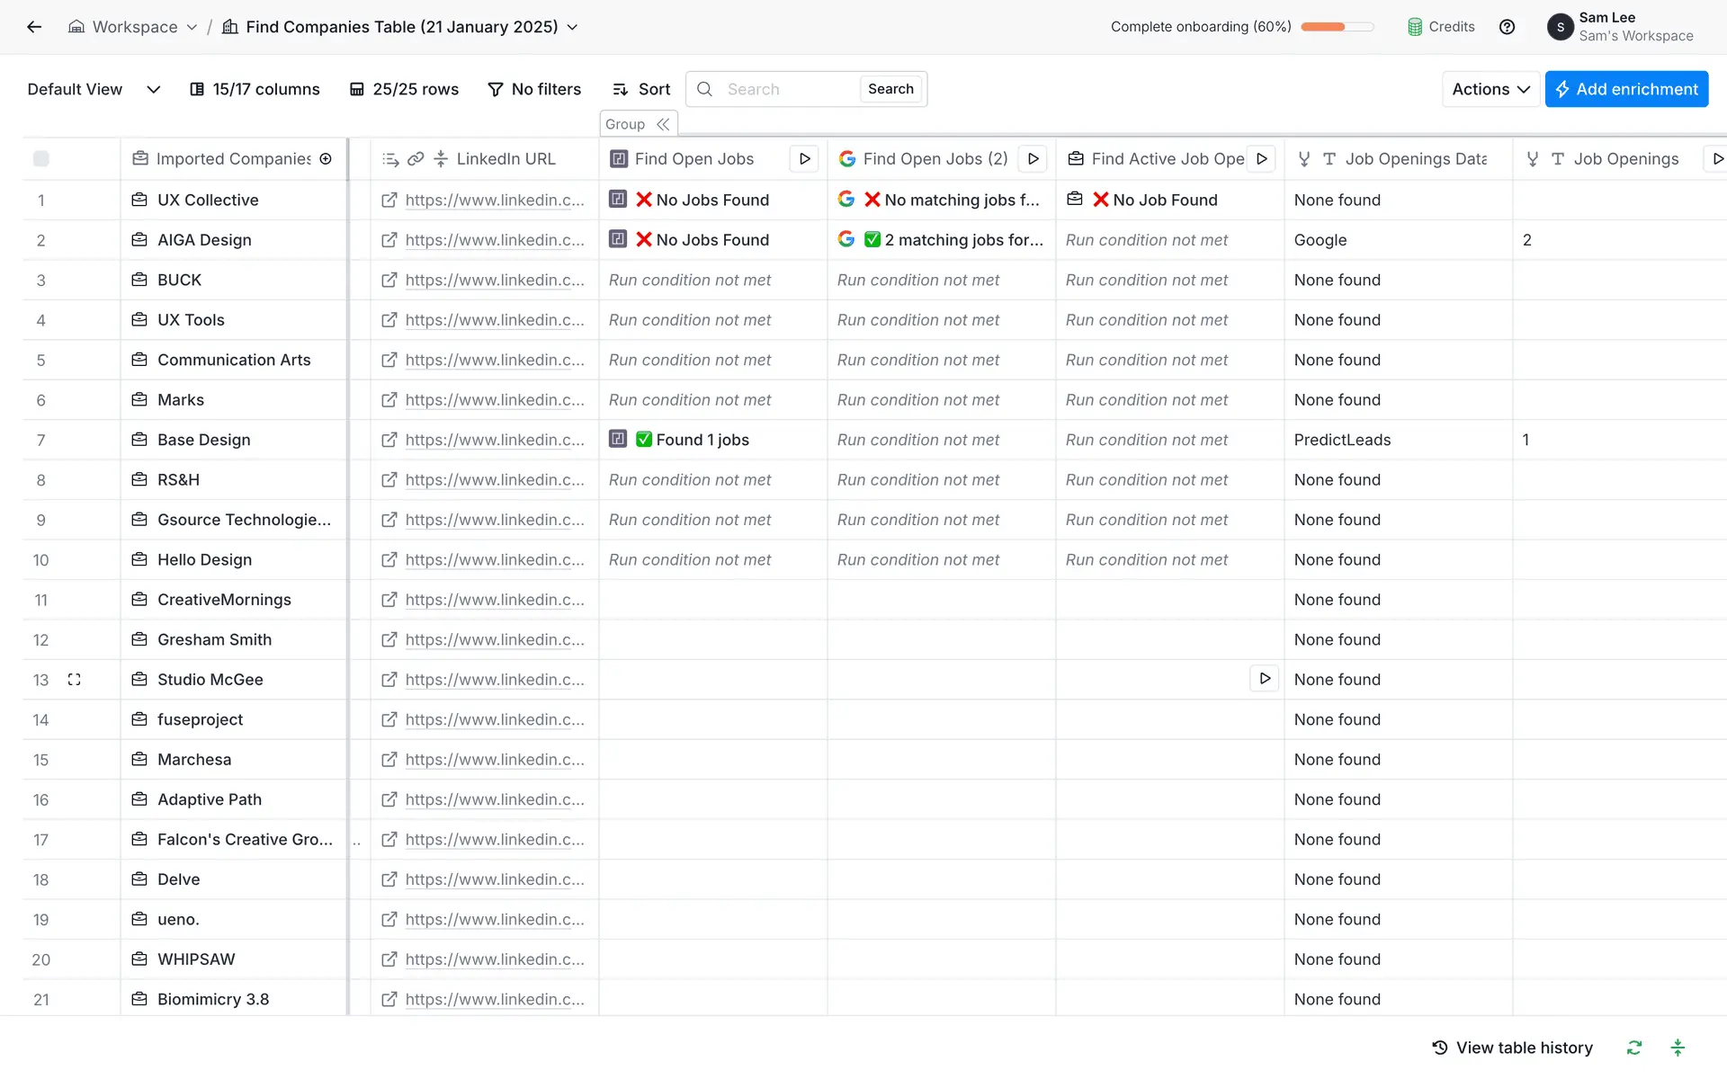
Task: Open UX Collective LinkedIn URL link
Action: pos(494,200)
